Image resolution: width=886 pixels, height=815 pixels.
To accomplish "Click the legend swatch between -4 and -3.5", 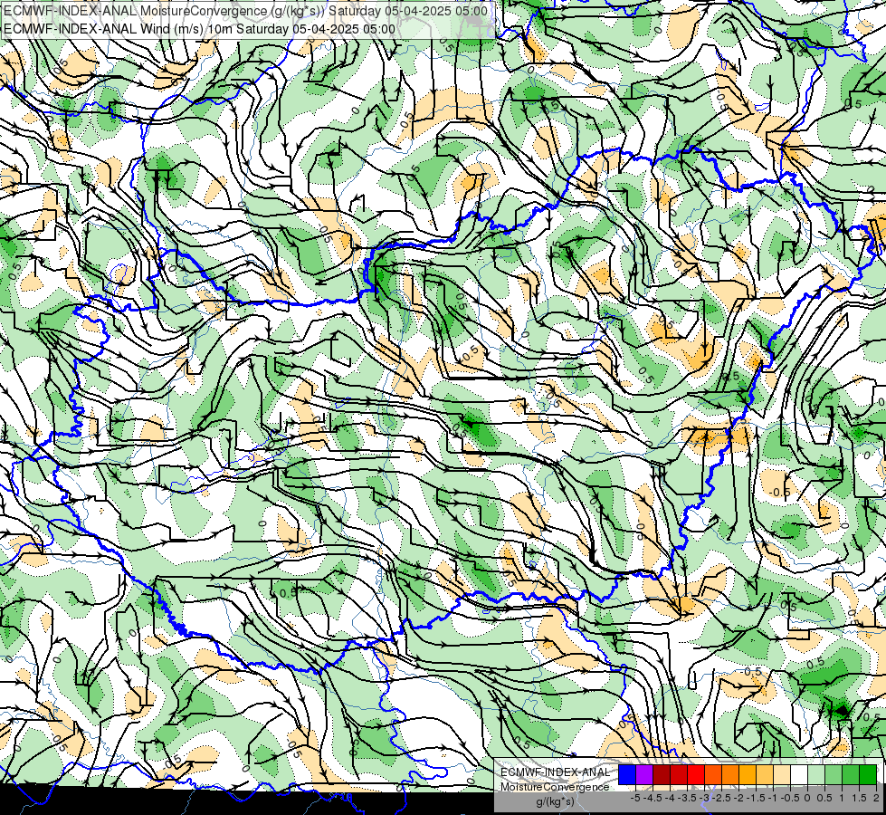I will pos(679,775).
